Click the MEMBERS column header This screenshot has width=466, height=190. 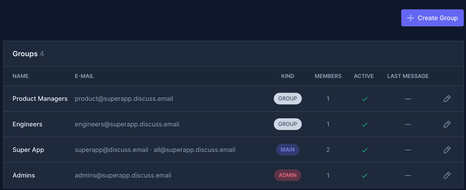click(328, 76)
